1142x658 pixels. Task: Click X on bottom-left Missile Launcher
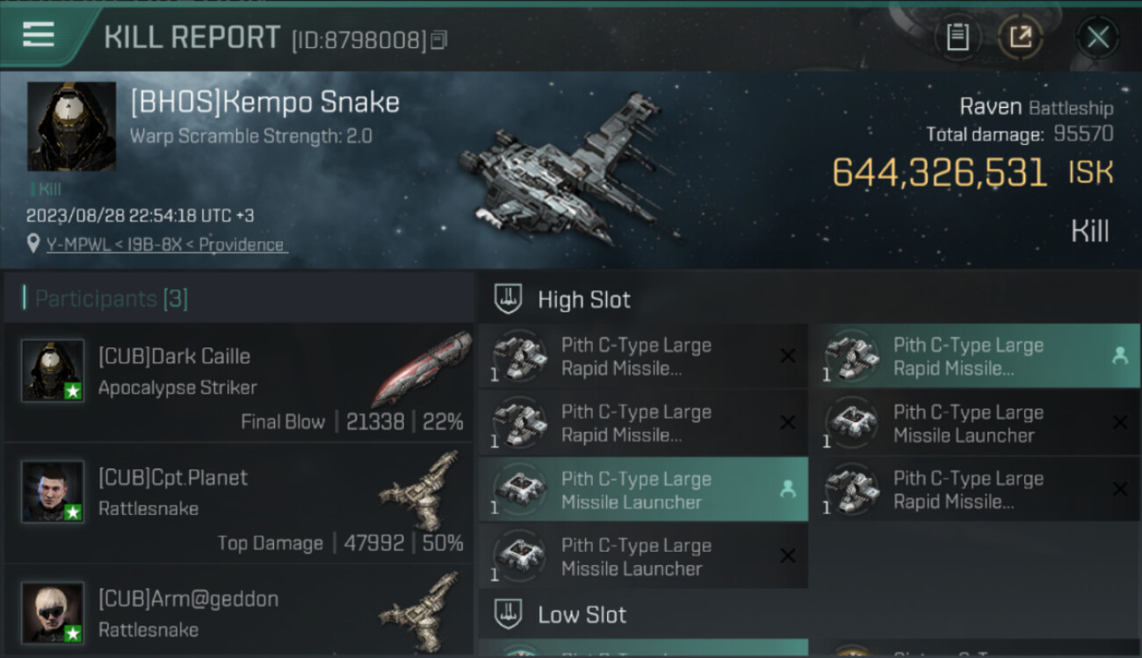pyautogui.click(x=788, y=555)
